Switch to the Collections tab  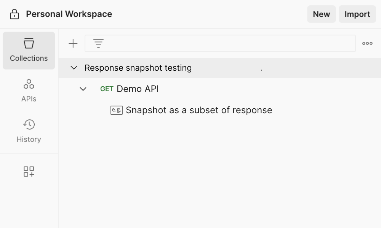[x=29, y=51]
